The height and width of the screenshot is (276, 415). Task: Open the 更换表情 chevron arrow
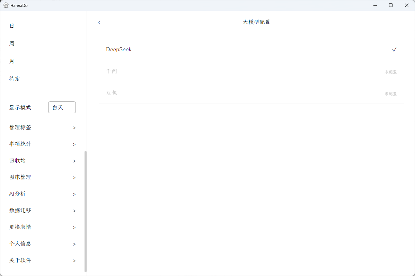coord(74,228)
